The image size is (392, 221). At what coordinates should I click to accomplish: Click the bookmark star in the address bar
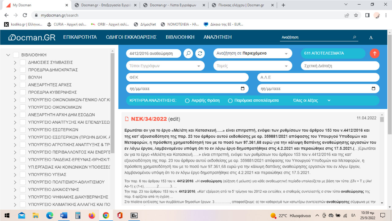pyautogui.click(x=355, y=14)
